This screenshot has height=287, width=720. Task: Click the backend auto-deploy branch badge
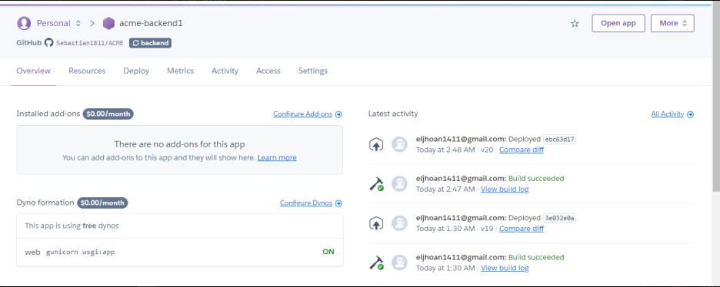tap(150, 43)
